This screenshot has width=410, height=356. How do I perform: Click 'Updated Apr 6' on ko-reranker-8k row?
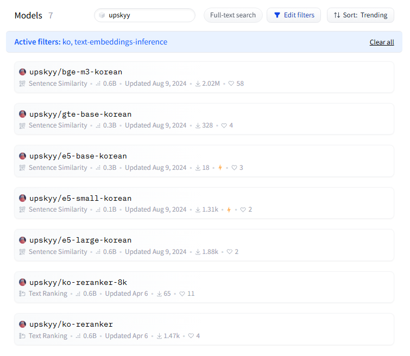point(127,294)
